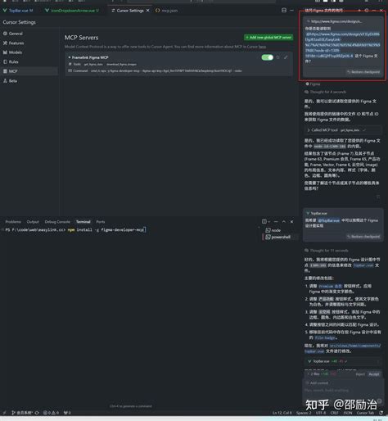Open the General settings section
Screen dimensions: 388x421
[x=13, y=34]
